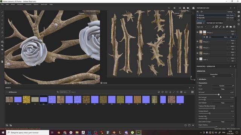241x135 pixels.
Task: Switch to the Texture Set Settings tab
Action: pos(214,23)
